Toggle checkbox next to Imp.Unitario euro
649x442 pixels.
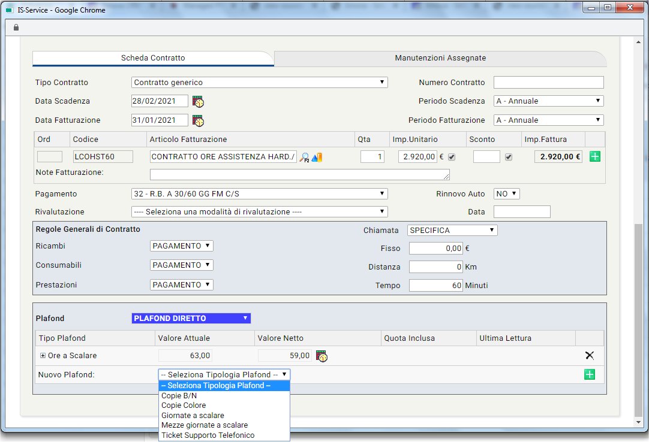pos(452,157)
